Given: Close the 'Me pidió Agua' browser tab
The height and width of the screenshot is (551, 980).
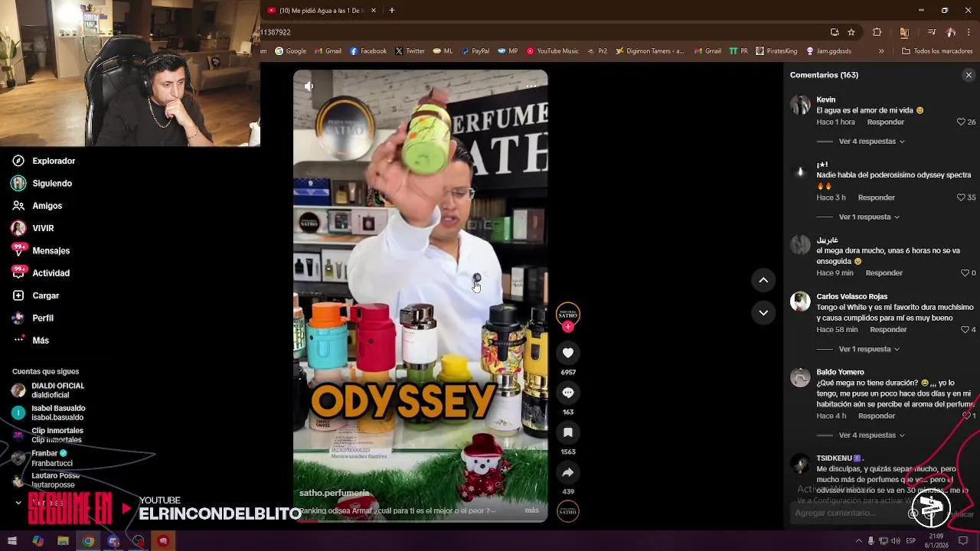Looking at the screenshot, I should click(374, 11).
